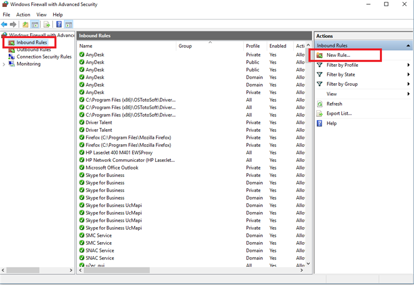This screenshot has width=414, height=285.
Task: Click the Up One Level folder icon
Action: (x=25, y=24)
